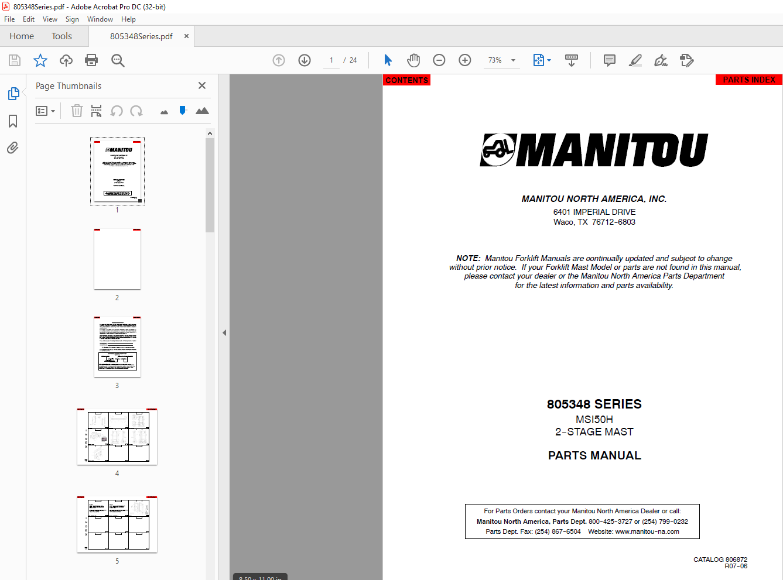Open the Help menu
This screenshot has width=783, height=580.
point(129,19)
